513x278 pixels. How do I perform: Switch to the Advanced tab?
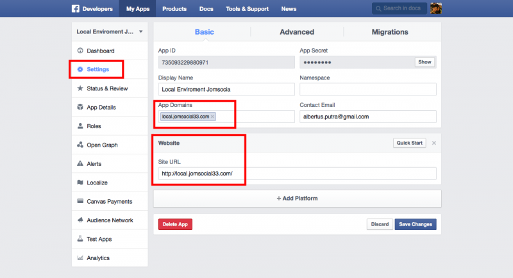[x=297, y=32]
